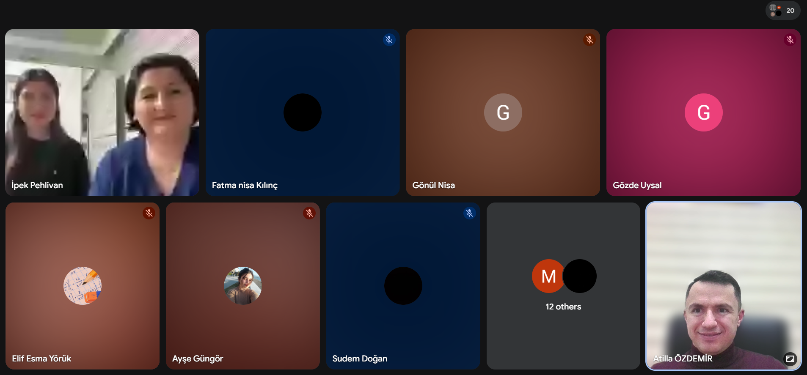Click Fatma nisa Kılınç's black avatar circle
Image resolution: width=807 pixels, height=375 pixels.
(302, 112)
